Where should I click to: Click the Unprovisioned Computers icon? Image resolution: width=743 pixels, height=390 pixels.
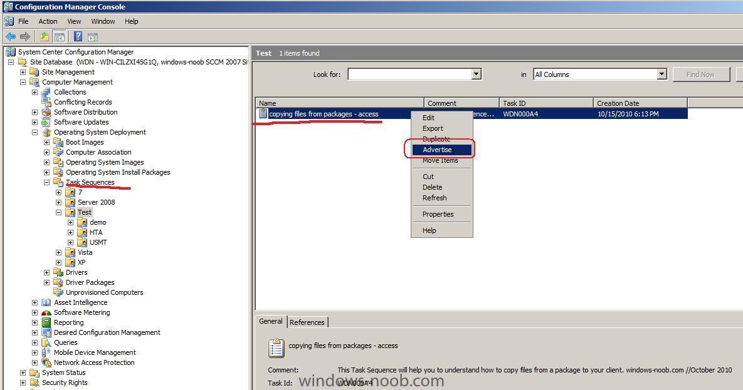(58, 292)
